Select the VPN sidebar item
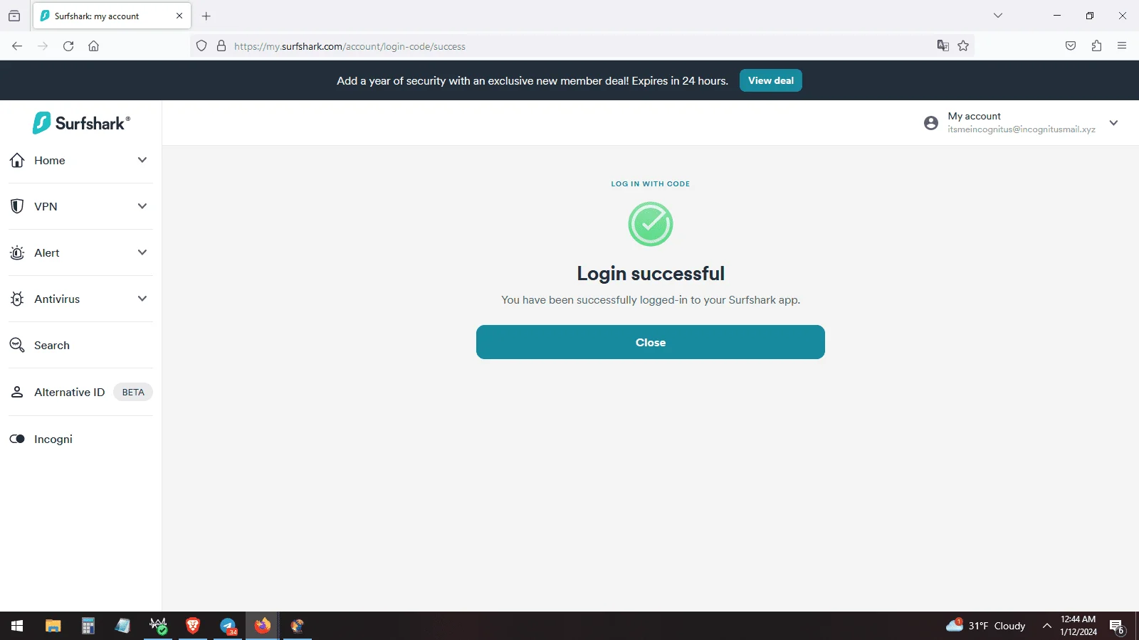This screenshot has width=1139, height=640. (x=80, y=207)
